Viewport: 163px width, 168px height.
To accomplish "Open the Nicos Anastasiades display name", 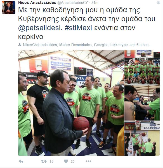I will point(37,3).
